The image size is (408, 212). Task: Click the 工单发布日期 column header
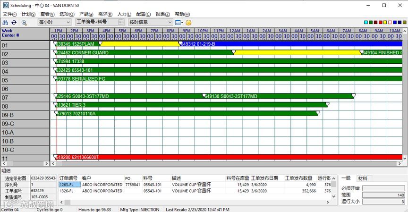pos(267,178)
